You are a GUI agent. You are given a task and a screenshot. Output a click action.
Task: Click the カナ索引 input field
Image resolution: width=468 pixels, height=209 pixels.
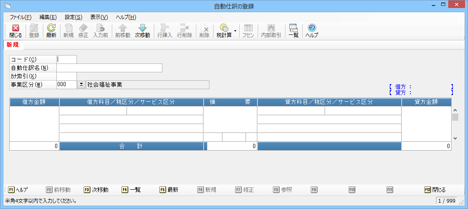66,76
